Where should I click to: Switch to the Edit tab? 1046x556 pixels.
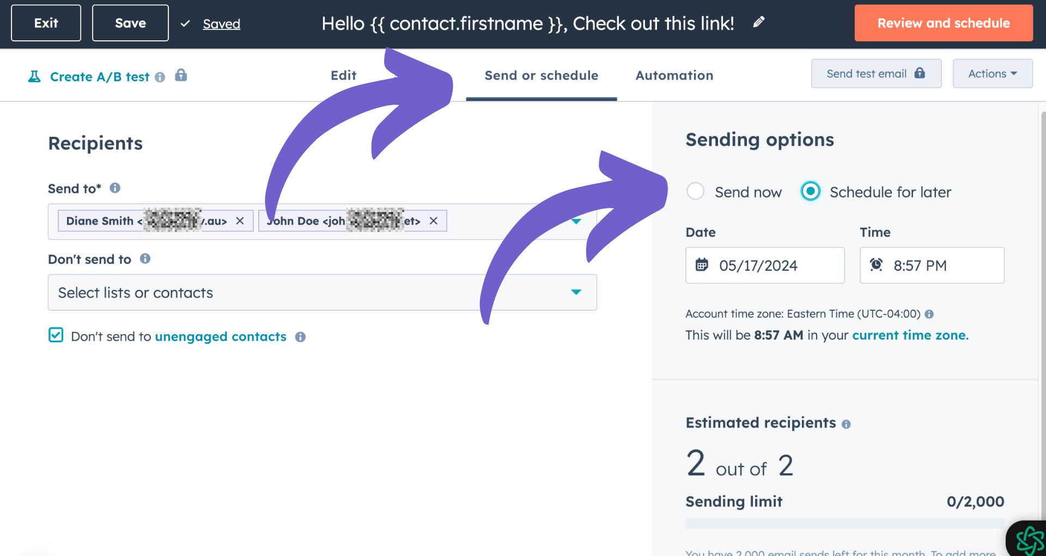(x=343, y=75)
